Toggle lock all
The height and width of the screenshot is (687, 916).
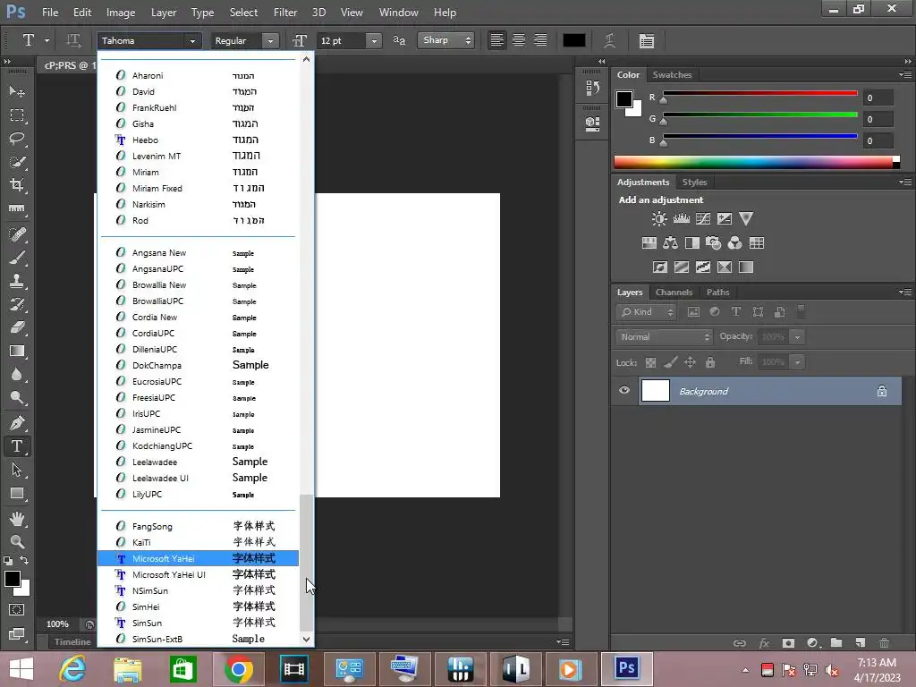tap(709, 362)
